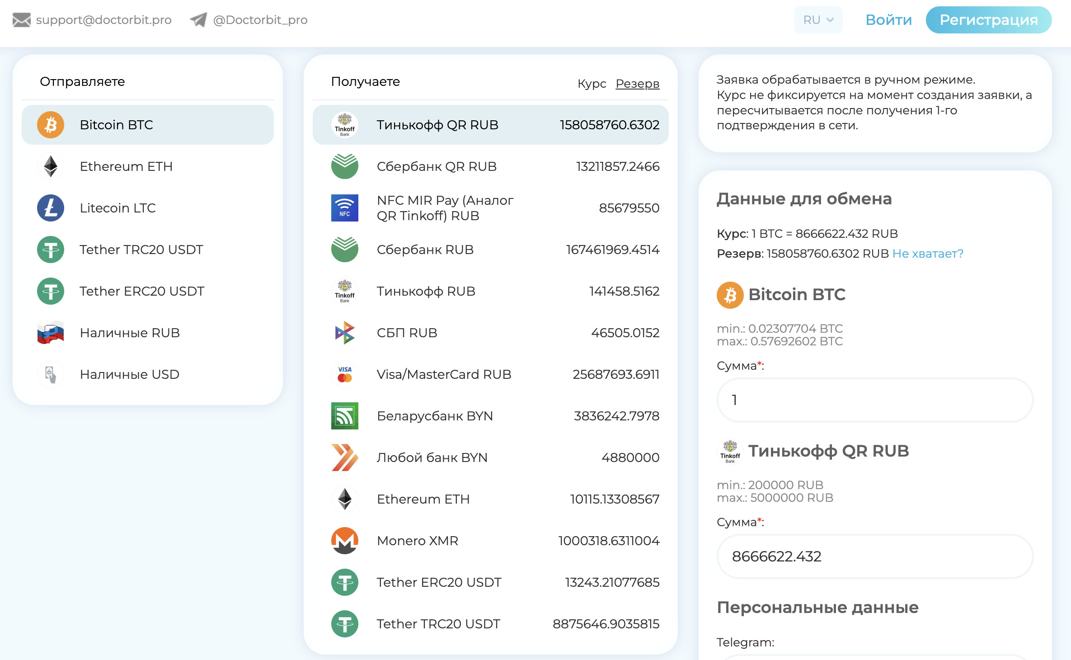This screenshot has height=660, width=1071.
Task: Click the Войти login link
Action: [x=888, y=20]
